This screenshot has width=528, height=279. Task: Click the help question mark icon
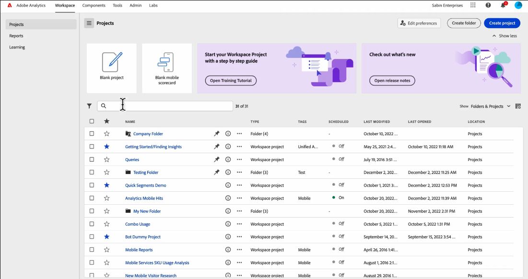click(x=488, y=5)
